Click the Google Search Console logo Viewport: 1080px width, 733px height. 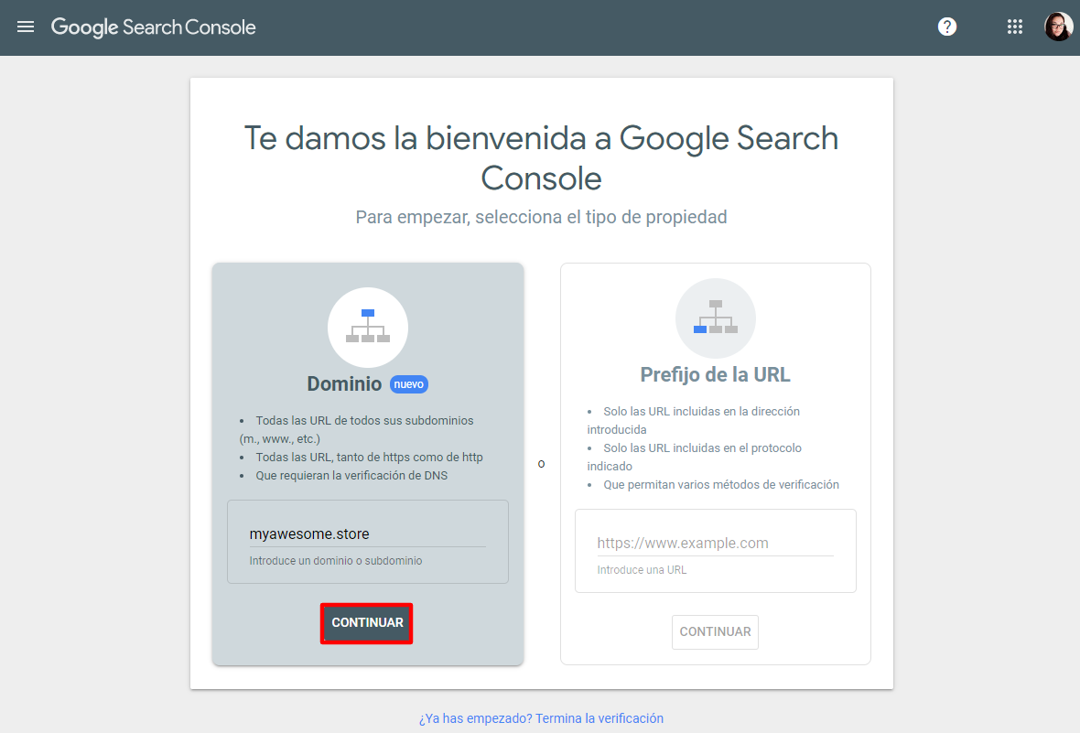click(154, 27)
